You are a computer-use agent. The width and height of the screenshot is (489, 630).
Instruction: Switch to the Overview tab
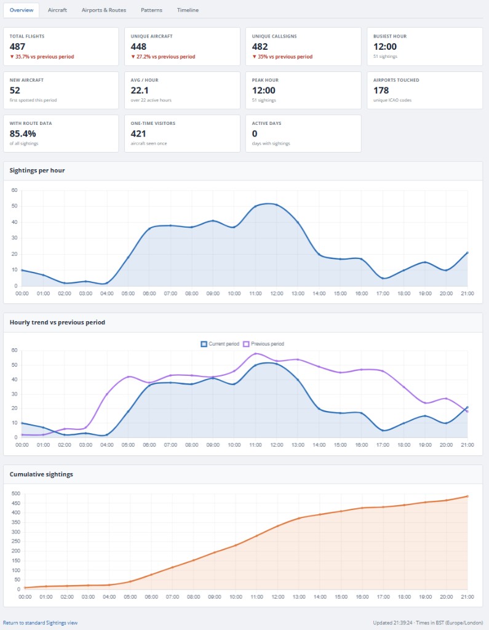click(22, 10)
